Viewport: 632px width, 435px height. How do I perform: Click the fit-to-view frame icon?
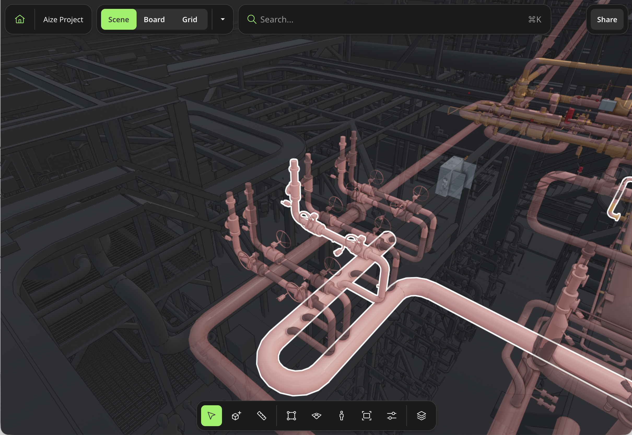point(366,416)
